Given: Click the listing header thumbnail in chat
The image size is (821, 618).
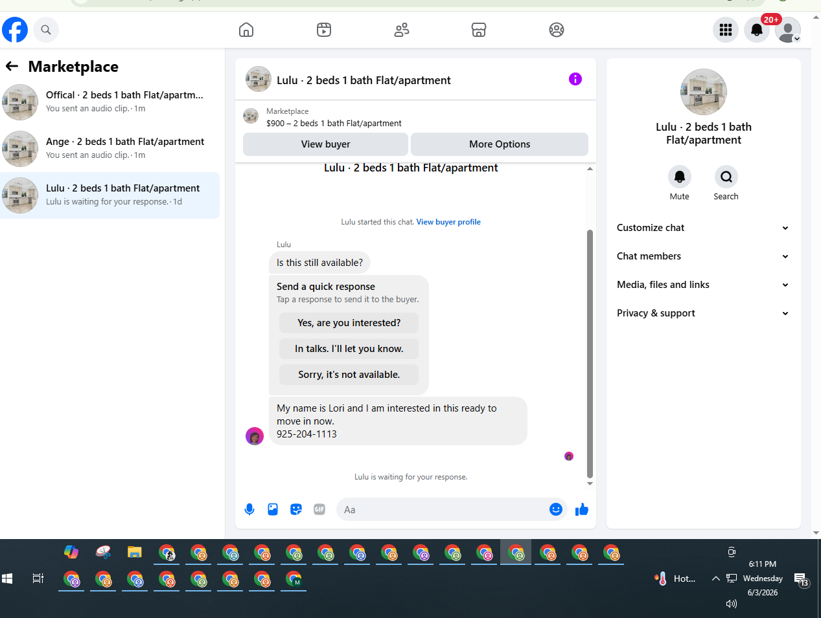Looking at the screenshot, I should pos(259,79).
